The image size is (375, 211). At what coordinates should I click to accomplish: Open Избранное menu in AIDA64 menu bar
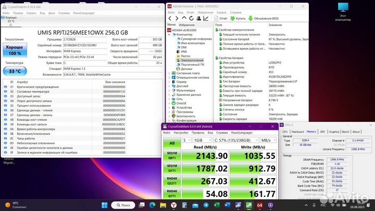pos(205,12)
